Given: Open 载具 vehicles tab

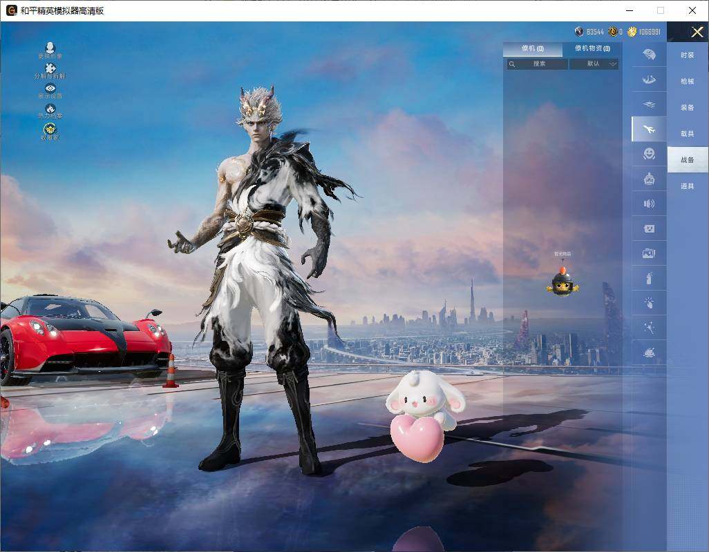Looking at the screenshot, I should click(x=688, y=134).
